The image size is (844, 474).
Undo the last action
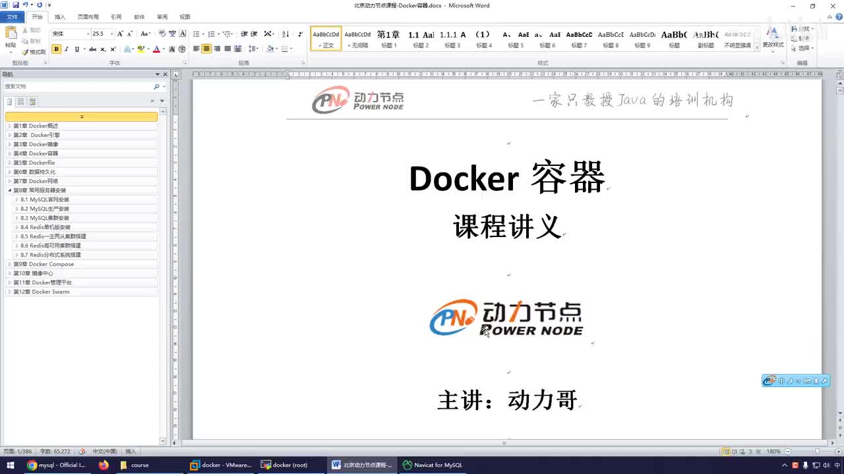25,5
